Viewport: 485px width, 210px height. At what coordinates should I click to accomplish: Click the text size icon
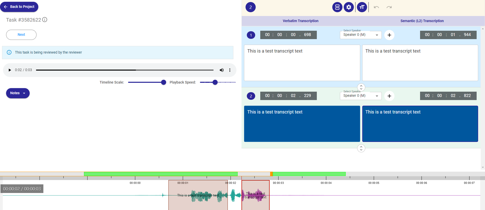tap(362, 7)
